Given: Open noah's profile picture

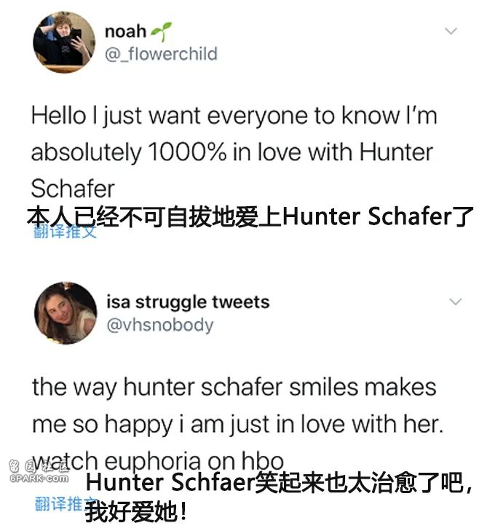Looking at the screenshot, I should (x=64, y=42).
